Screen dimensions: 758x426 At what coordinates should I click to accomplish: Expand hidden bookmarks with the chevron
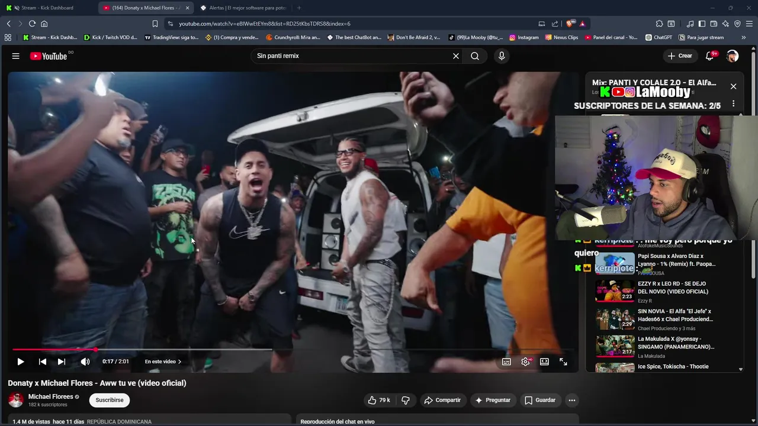[x=743, y=37]
